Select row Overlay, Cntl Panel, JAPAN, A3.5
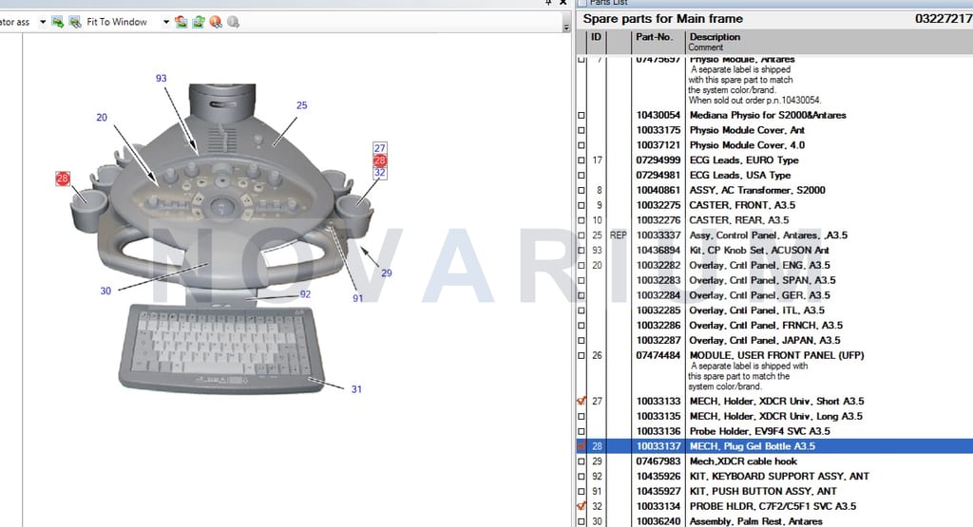Screen dimensions: 973x527 [774, 340]
